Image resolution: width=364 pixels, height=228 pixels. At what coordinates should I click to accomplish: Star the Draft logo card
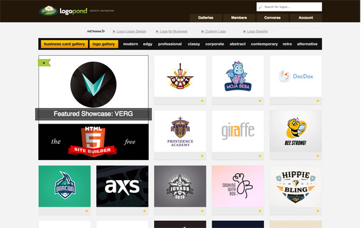[x=202, y=101]
